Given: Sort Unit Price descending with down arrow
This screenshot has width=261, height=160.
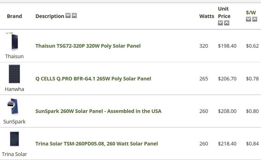Looking at the screenshot, I should click(x=220, y=23).
